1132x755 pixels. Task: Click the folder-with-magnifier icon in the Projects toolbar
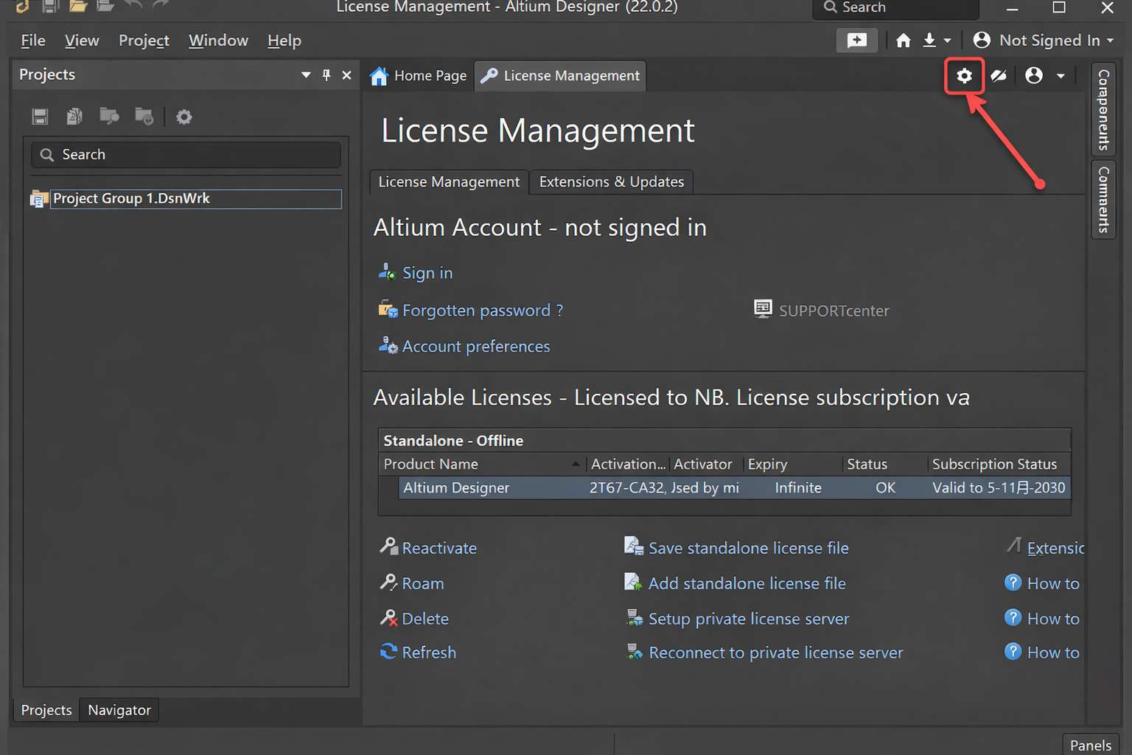[109, 116]
